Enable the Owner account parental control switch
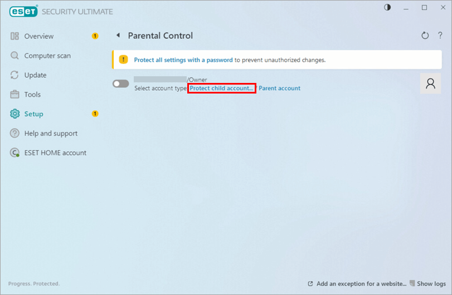Image resolution: width=452 pixels, height=295 pixels. 120,83
